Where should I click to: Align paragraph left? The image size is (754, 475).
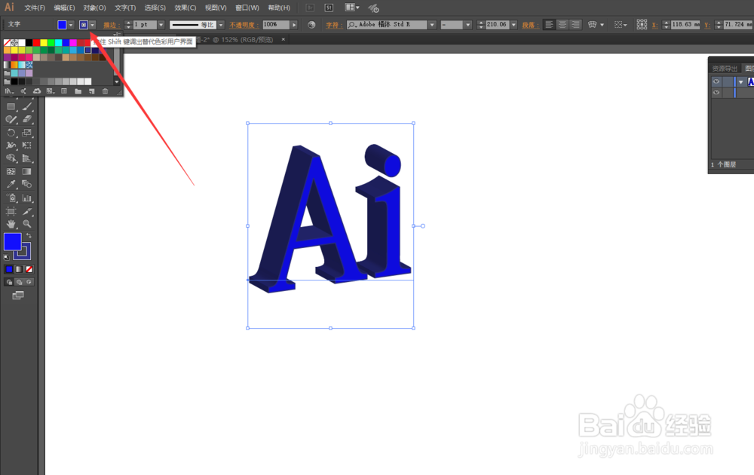[x=549, y=25]
